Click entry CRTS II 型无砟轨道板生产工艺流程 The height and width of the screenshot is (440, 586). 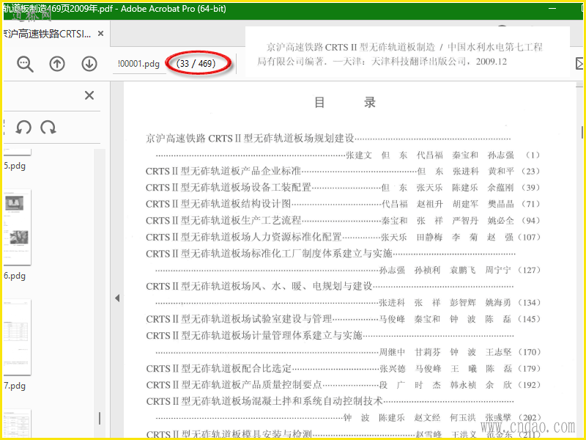tap(223, 221)
